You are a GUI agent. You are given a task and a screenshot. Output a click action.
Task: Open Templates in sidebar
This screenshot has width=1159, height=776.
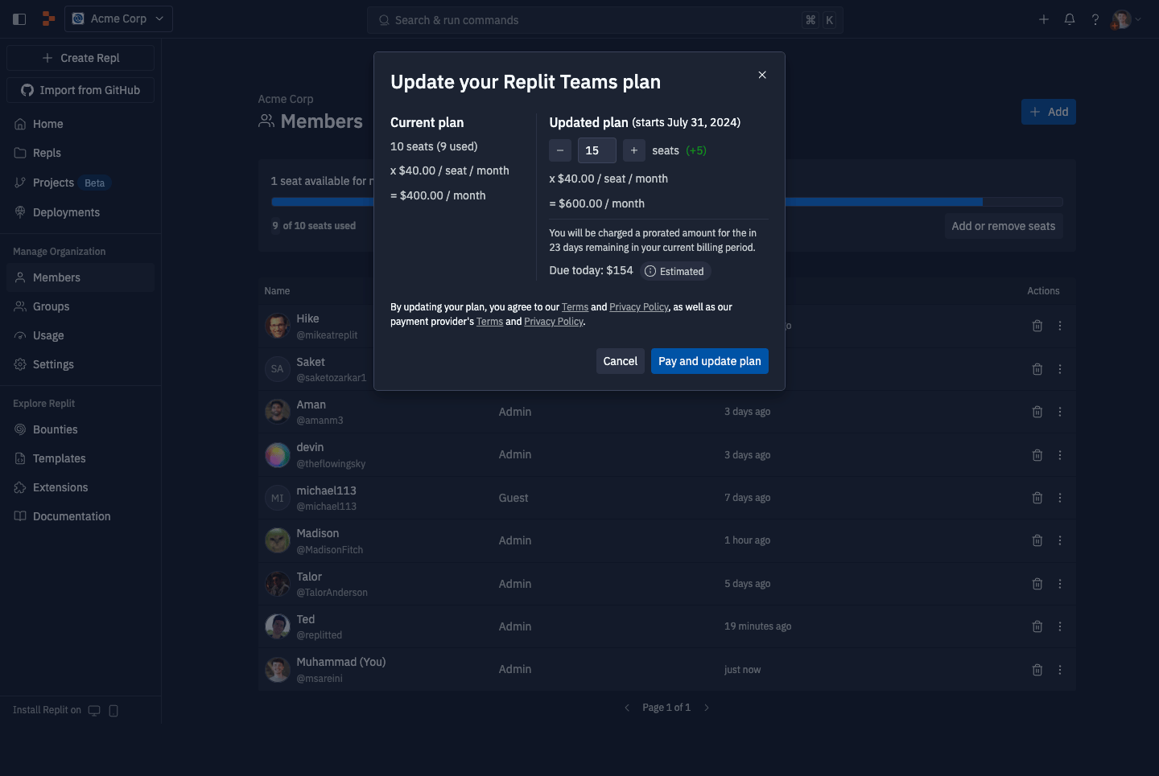click(80, 458)
